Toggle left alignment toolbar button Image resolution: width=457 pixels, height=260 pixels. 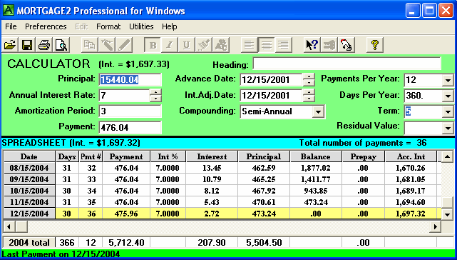250,45
